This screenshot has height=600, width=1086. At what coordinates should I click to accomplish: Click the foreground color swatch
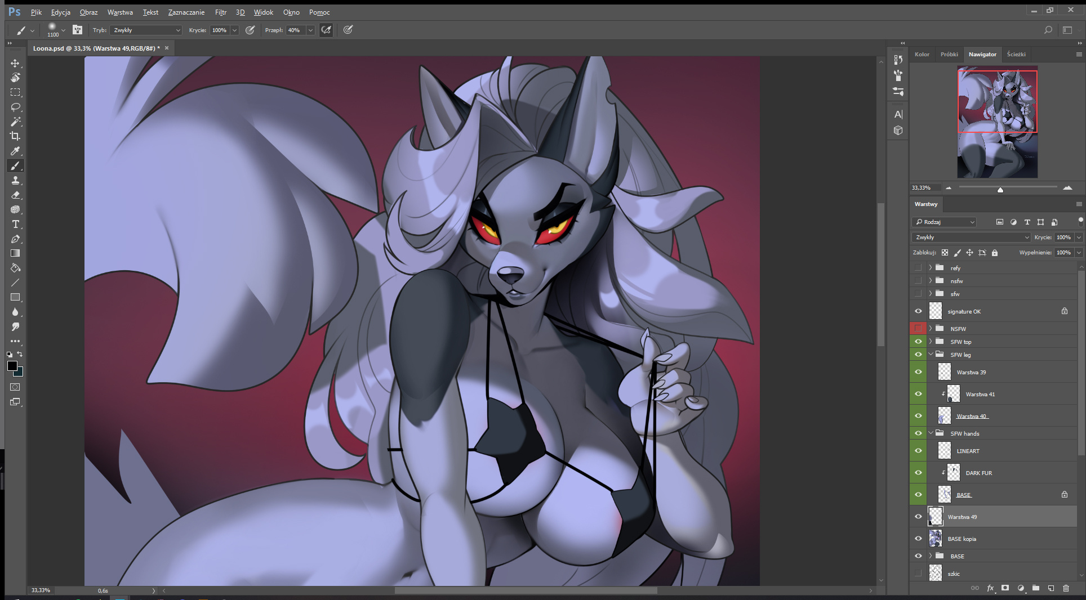pyautogui.click(x=12, y=366)
